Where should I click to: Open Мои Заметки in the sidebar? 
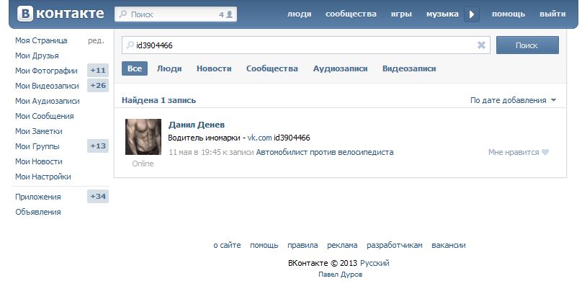[x=39, y=131]
